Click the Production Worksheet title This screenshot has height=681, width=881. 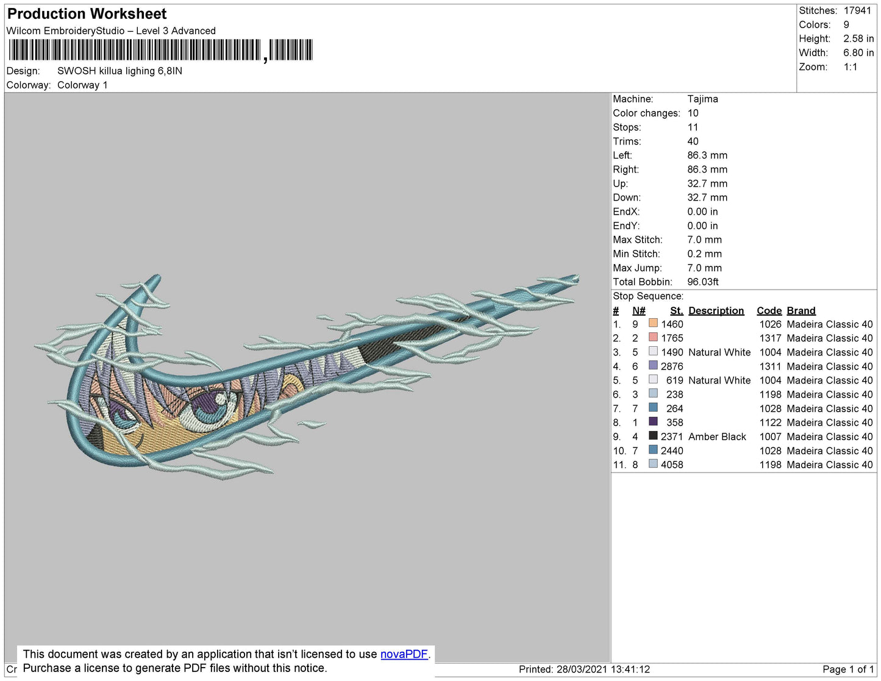87,14
